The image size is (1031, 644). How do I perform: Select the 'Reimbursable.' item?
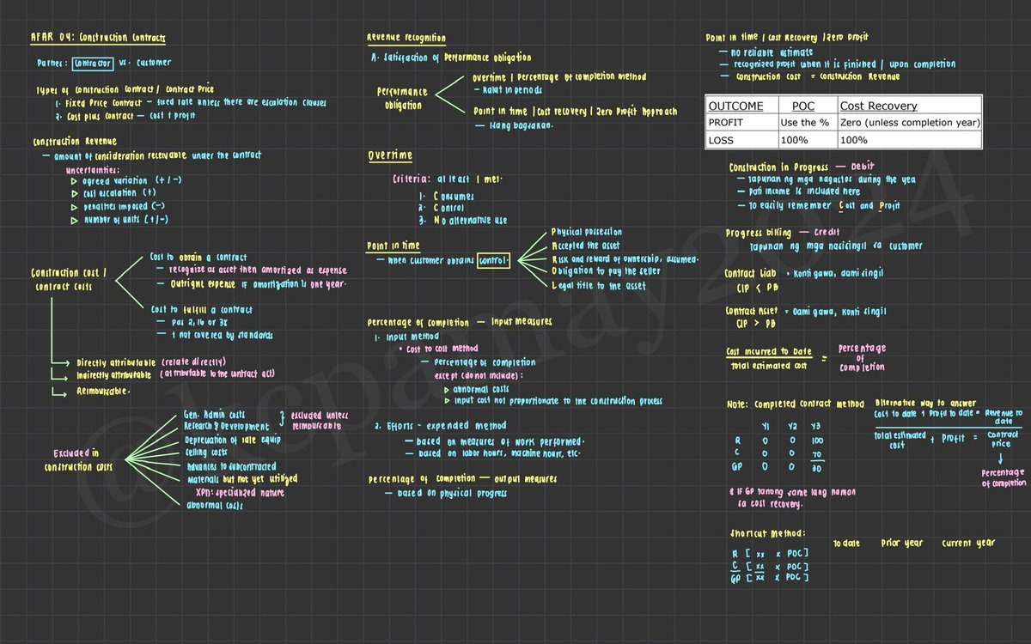point(103,391)
